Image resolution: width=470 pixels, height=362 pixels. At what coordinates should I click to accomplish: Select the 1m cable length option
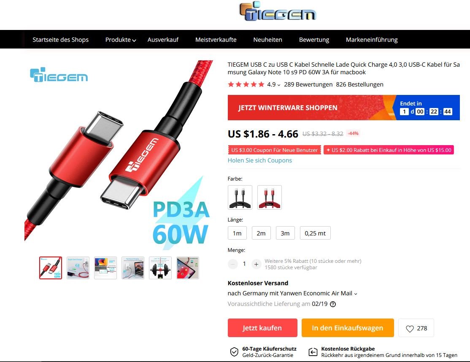coord(237,233)
